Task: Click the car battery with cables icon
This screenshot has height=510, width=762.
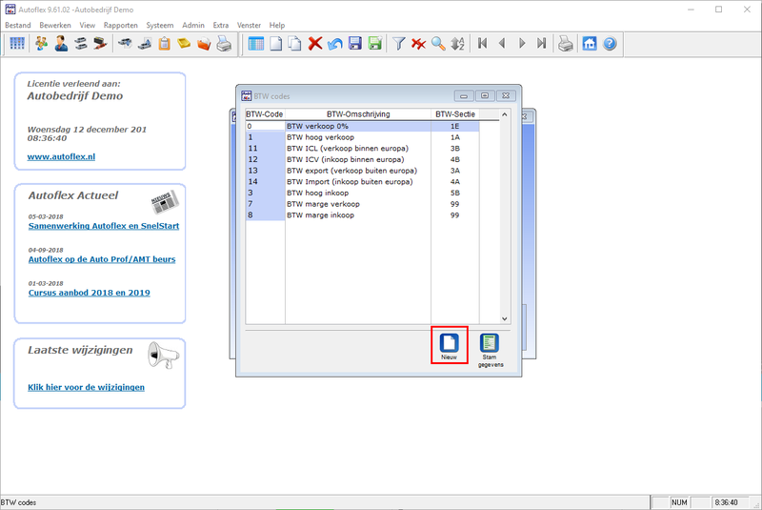Action: [x=100, y=44]
